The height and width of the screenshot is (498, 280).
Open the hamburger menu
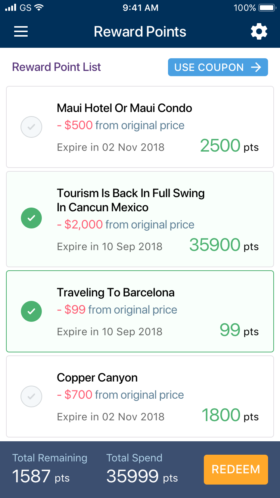(21, 32)
